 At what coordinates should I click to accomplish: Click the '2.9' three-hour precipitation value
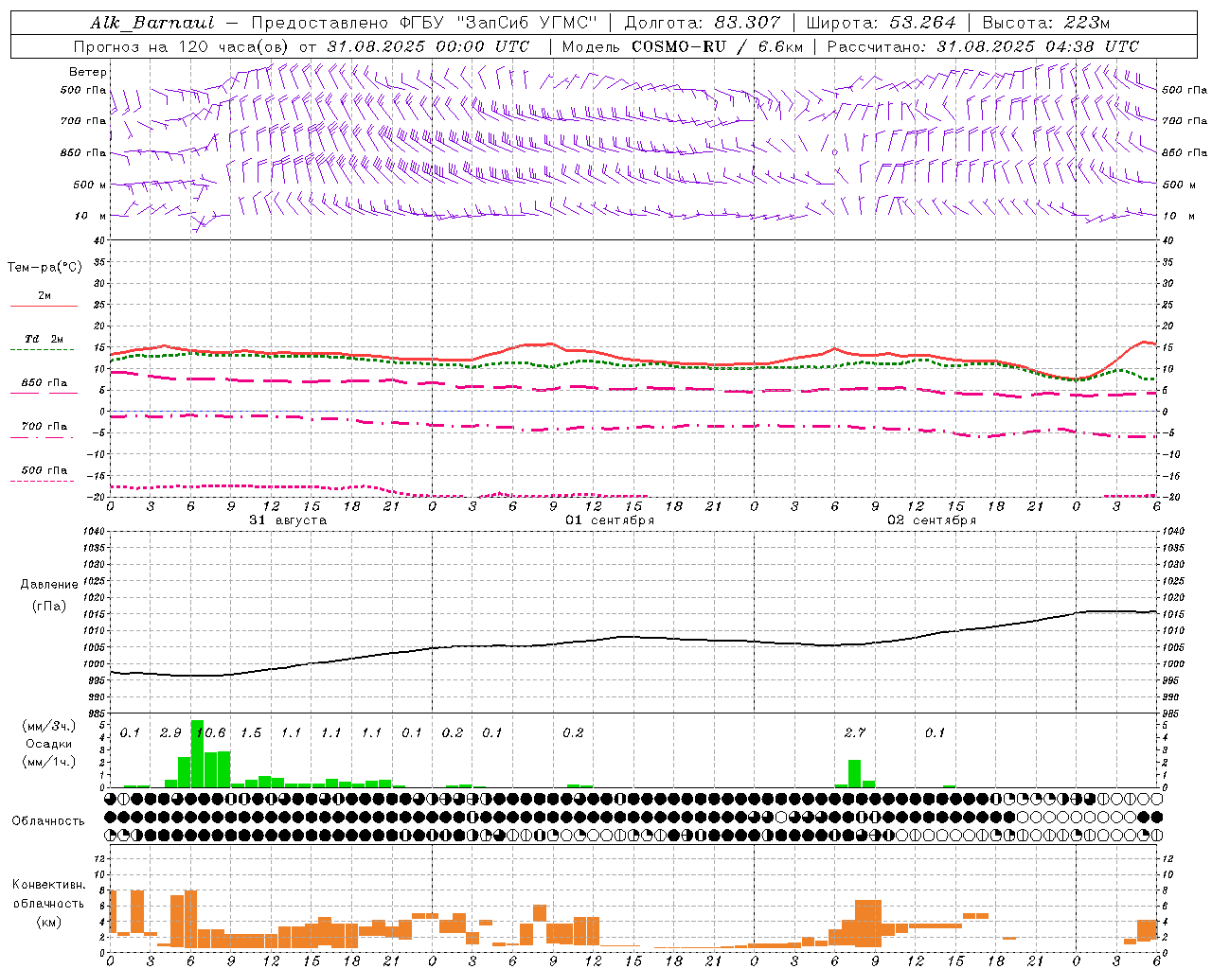[170, 733]
